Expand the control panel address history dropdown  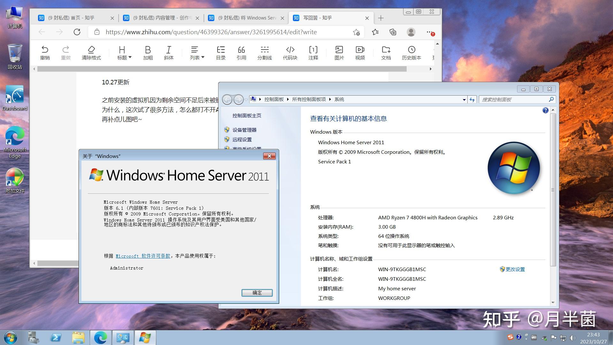coord(464,100)
